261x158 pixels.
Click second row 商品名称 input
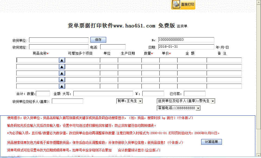pyautogui.click(x=38, y=67)
